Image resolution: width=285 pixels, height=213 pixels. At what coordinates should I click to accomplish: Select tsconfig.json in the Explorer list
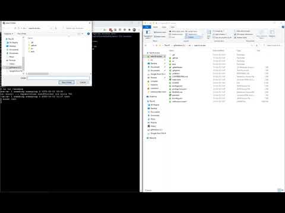[x=177, y=98]
